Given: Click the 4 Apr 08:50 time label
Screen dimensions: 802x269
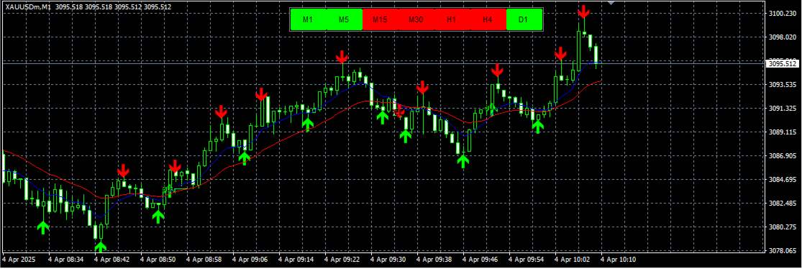Looking at the screenshot, I should pyautogui.click(x=158, y=260).
